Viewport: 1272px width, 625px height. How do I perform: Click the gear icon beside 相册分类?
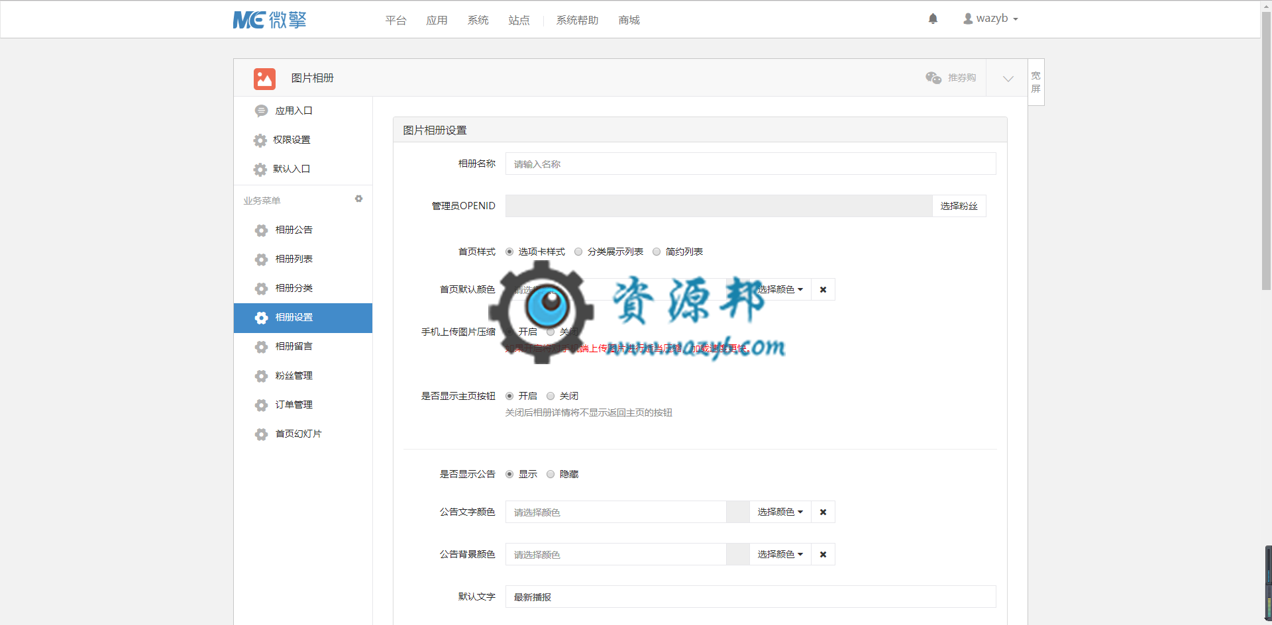(262, 289)
